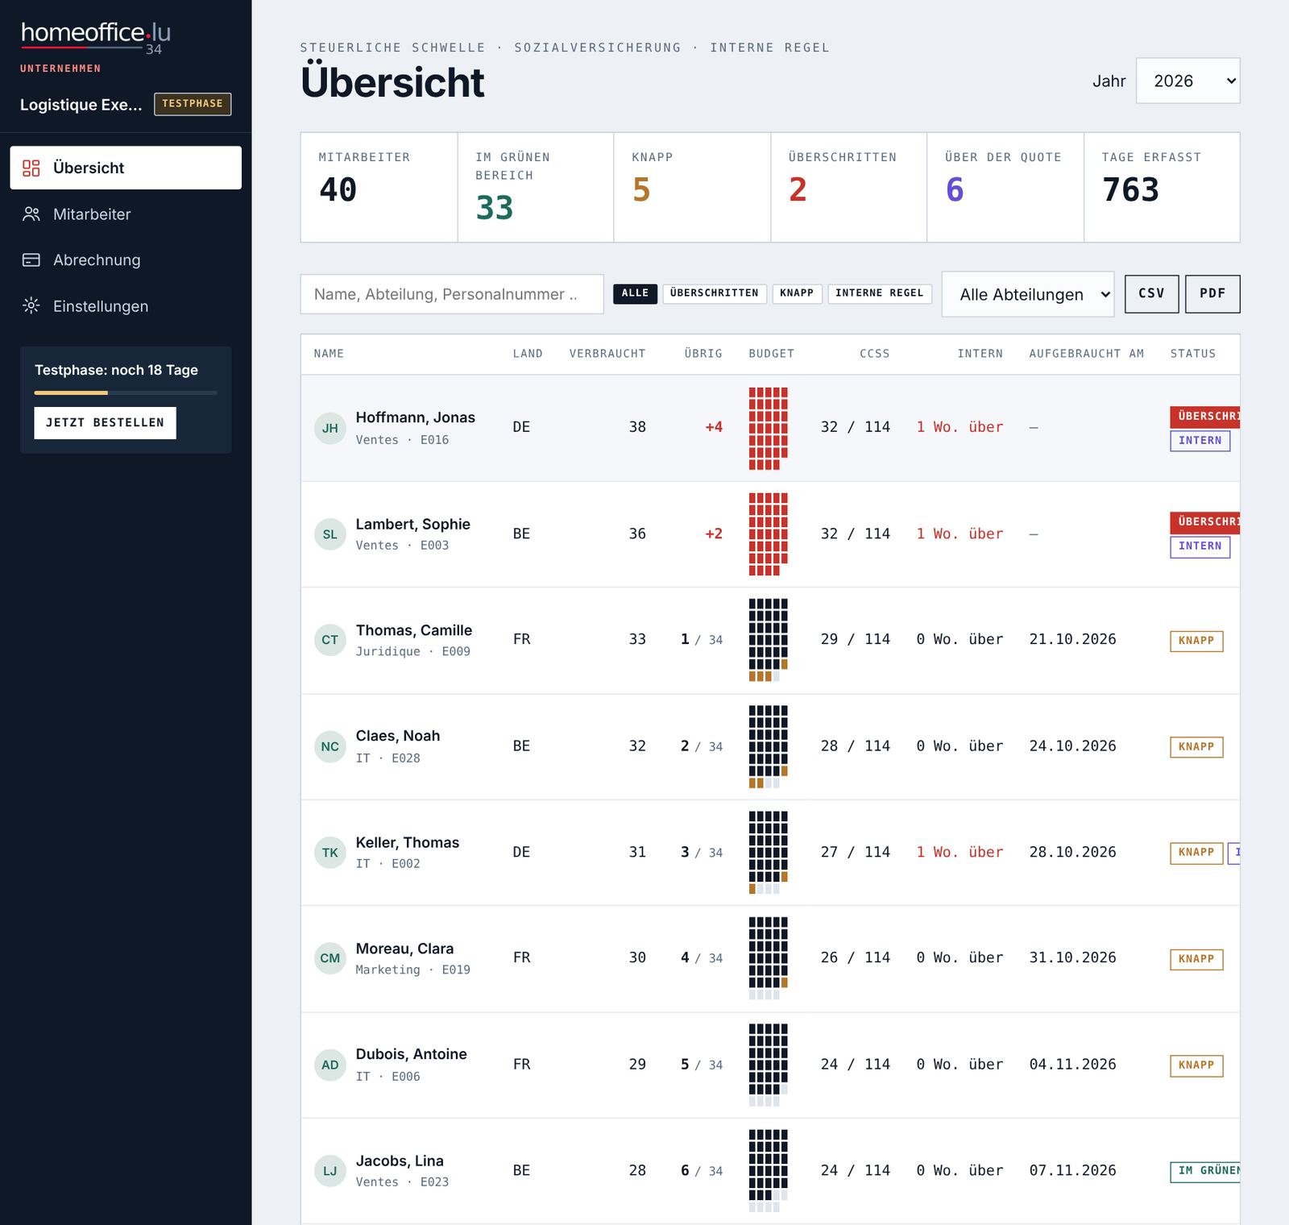
Task: Click the Testphase progress bar
Action: click(x=126, y=392)
